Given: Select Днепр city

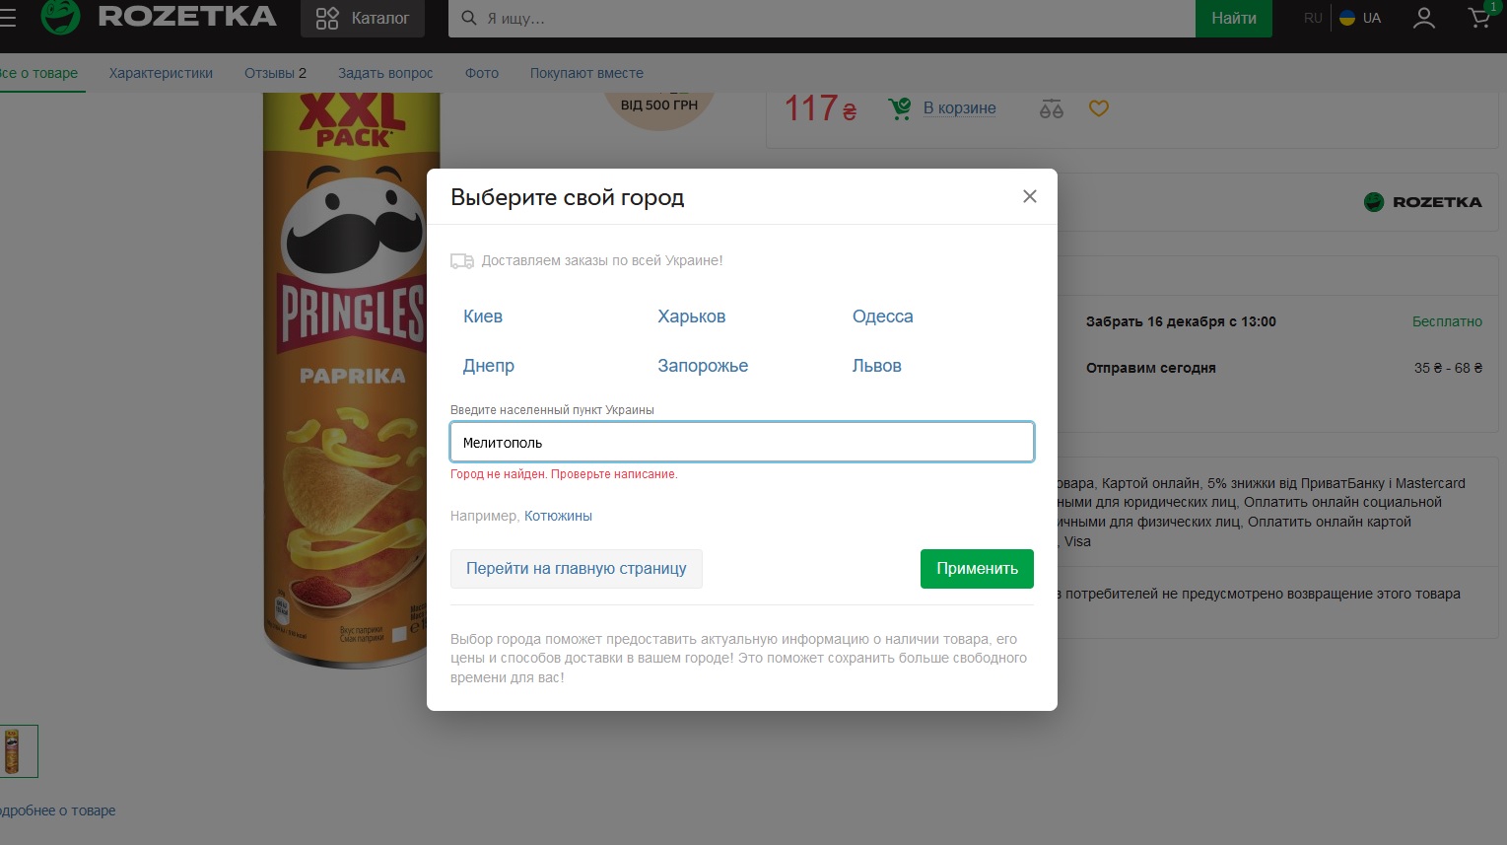Looking at the screenshot, I should point(489,366).
